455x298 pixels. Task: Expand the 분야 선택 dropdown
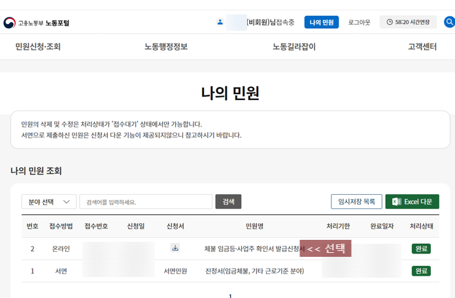tap(49, 202)
